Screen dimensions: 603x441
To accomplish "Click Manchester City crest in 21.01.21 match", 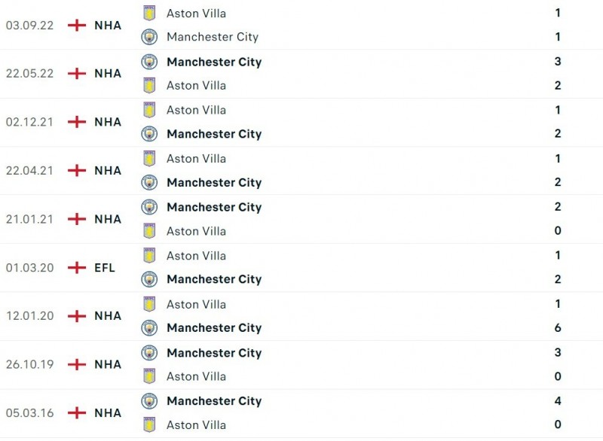I will pos(149,207).
